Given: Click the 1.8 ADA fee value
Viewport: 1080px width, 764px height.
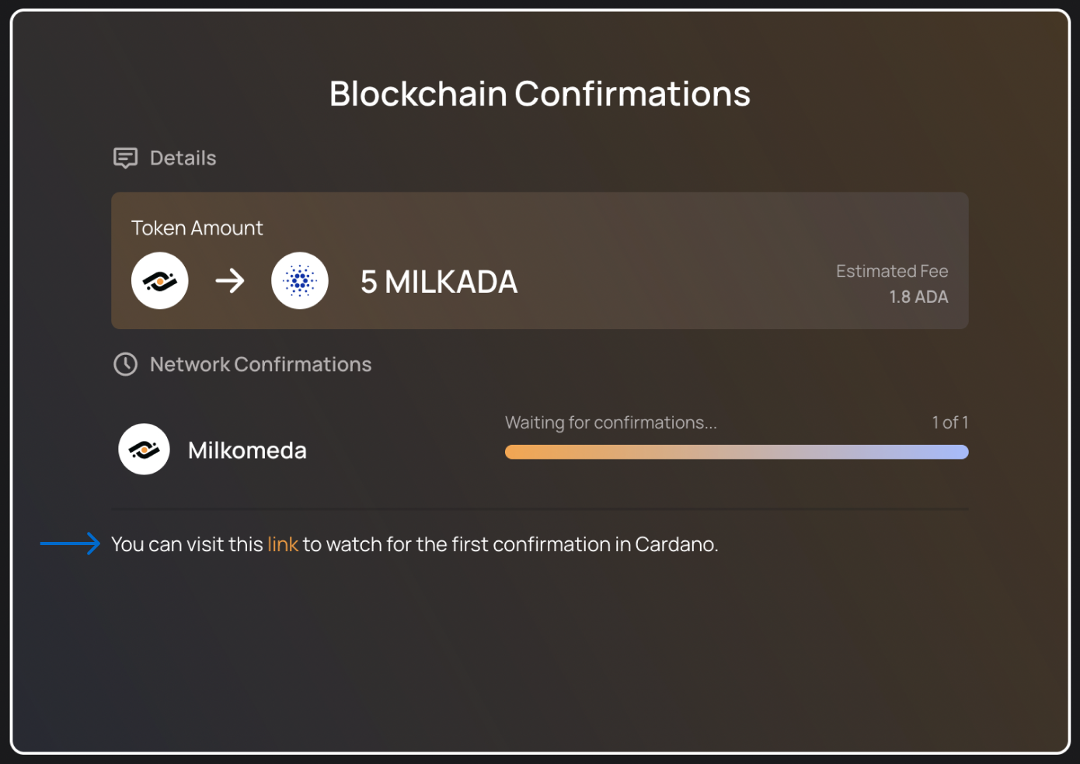Looking at the screenshot, I should tap(919, 297).
